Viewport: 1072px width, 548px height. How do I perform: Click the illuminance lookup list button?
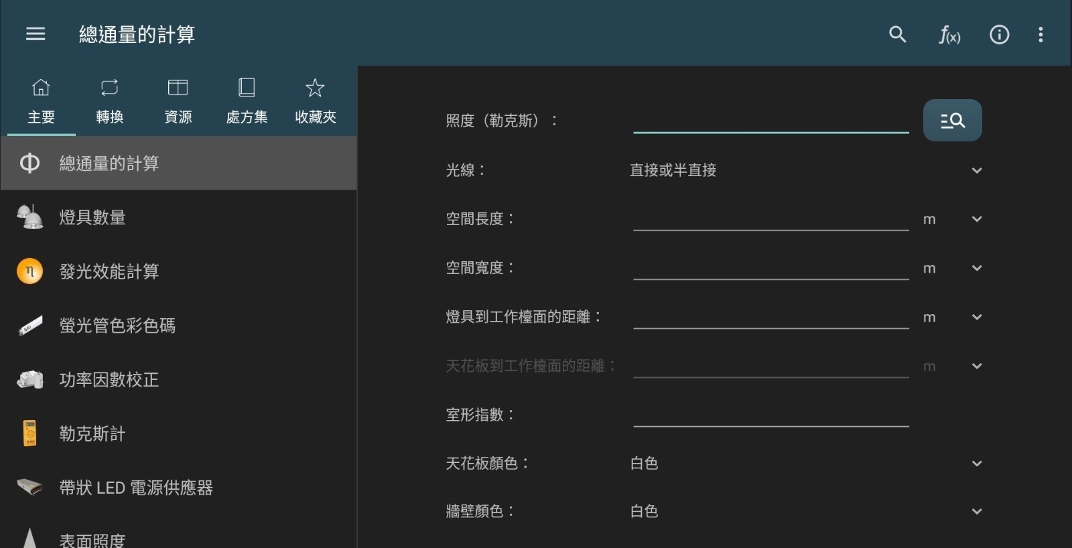[952, 121]
